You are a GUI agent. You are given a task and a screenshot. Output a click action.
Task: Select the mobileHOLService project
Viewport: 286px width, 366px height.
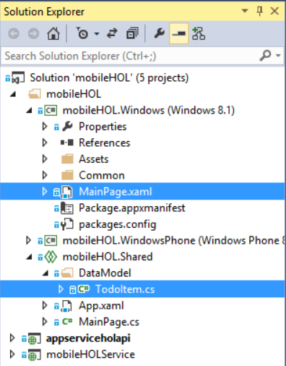pyautogui.click(x=90, y=354)
